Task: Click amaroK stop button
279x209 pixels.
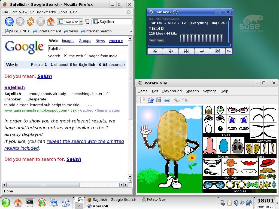Action: [x=202, y=51]
